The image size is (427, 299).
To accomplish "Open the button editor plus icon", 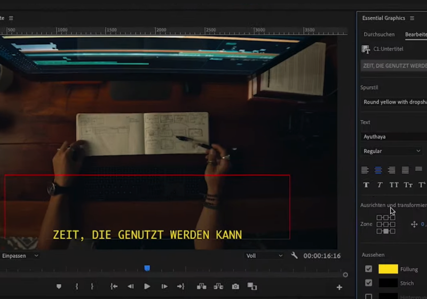I will [339, 287].
